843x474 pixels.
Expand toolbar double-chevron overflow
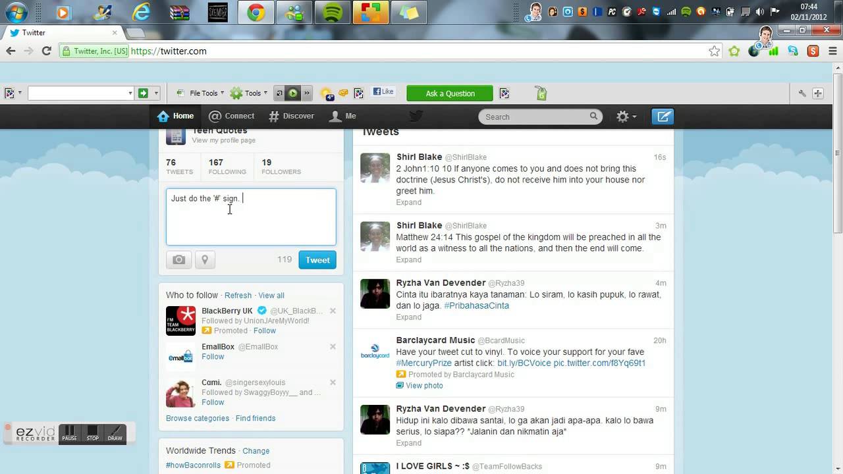pos(306,93)
